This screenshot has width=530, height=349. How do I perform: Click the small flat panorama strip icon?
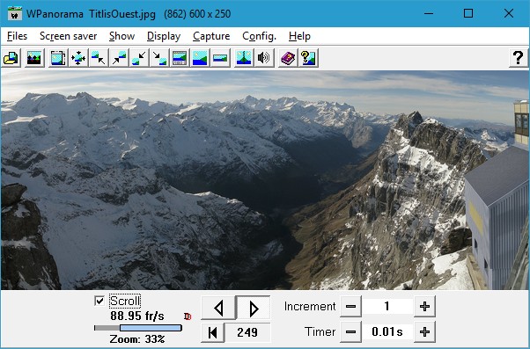coord(220,58)
